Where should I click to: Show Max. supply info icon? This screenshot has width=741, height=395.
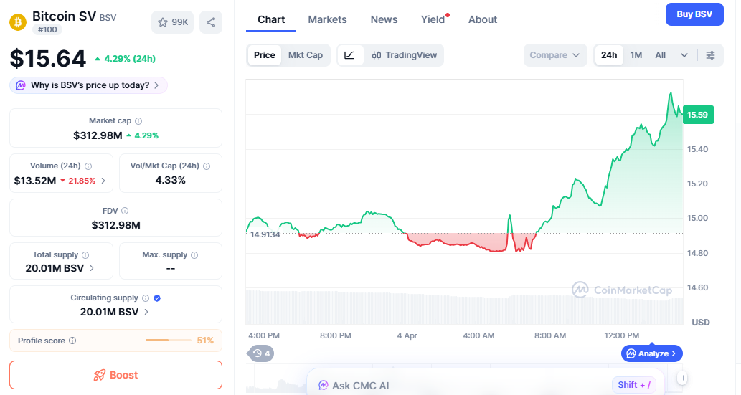194,255
